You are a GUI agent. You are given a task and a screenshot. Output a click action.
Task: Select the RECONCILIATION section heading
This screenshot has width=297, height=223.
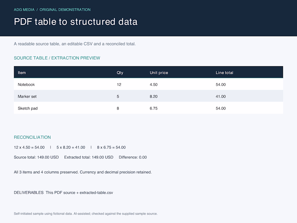32,137
